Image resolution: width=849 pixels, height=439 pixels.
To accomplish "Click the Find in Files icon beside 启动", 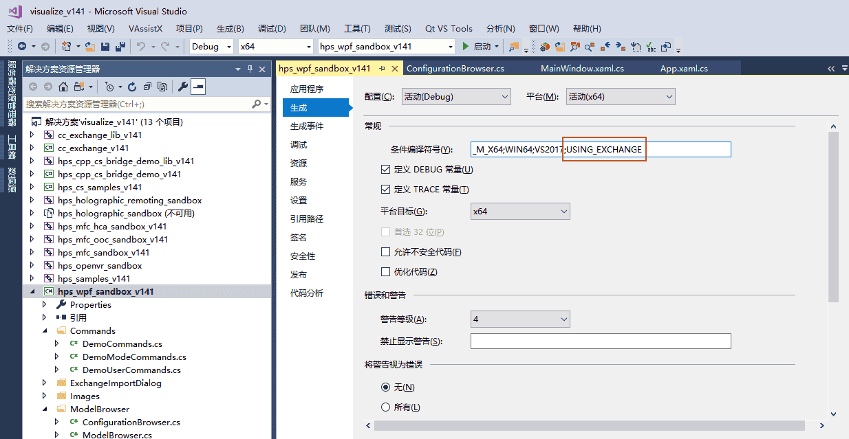I will click(x=513, y=47).
